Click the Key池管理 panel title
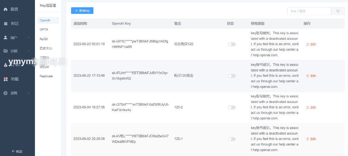This screenshot has width=348, height=156. point(48,6)
